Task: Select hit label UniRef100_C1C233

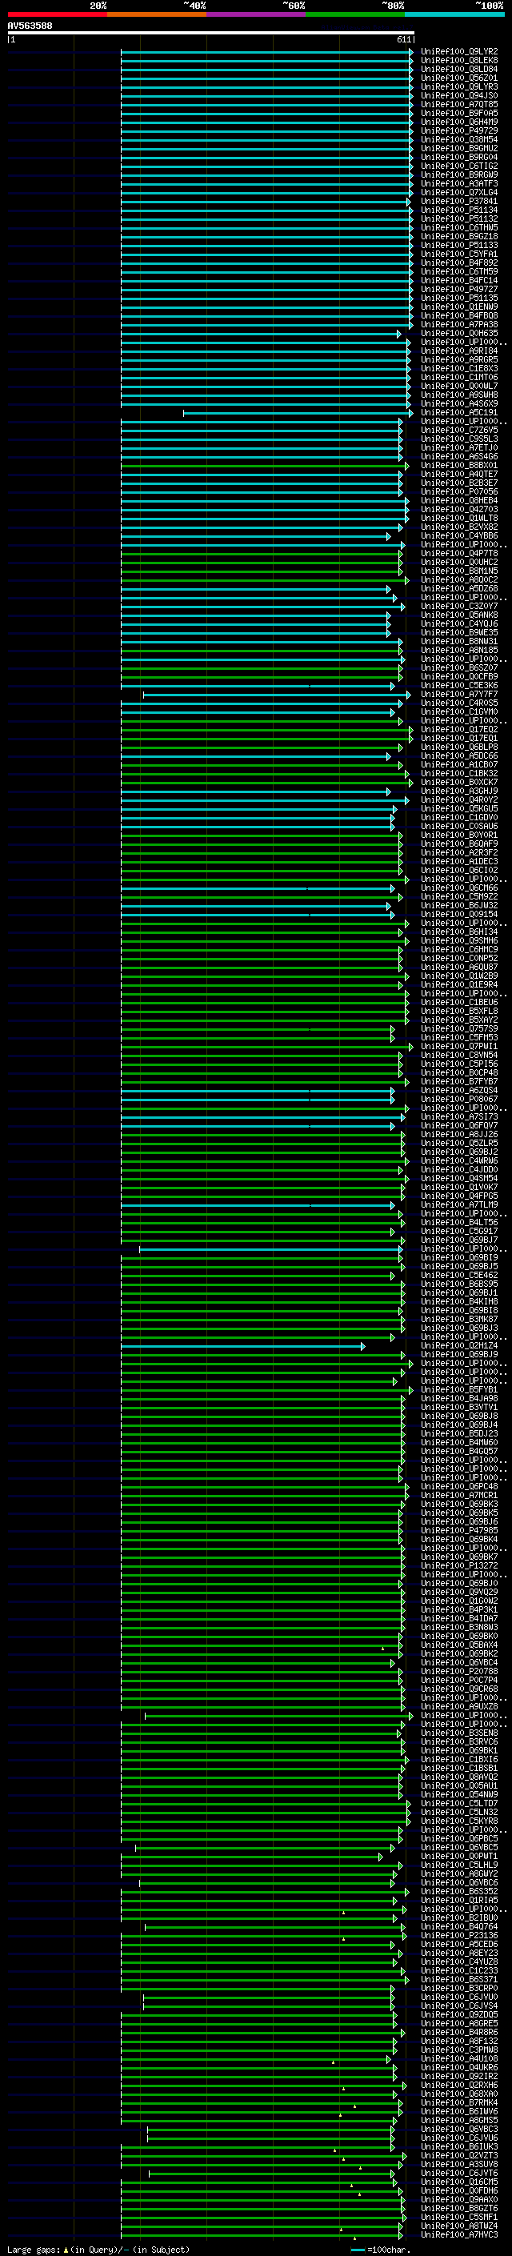Action: coord(459,1970)
